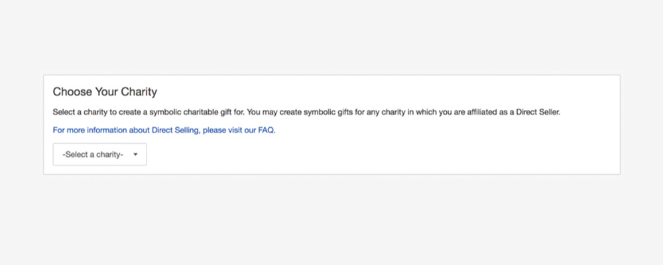This screenshot has height=265, width=663.
Task: Click "Direct Selling" in the blue link text
Action: click(x=175, y=130)
